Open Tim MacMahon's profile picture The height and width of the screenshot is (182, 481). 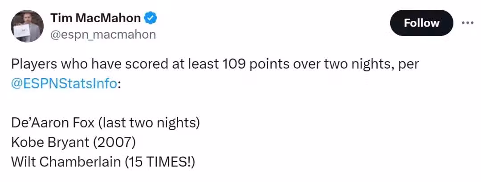coord(27,26)
